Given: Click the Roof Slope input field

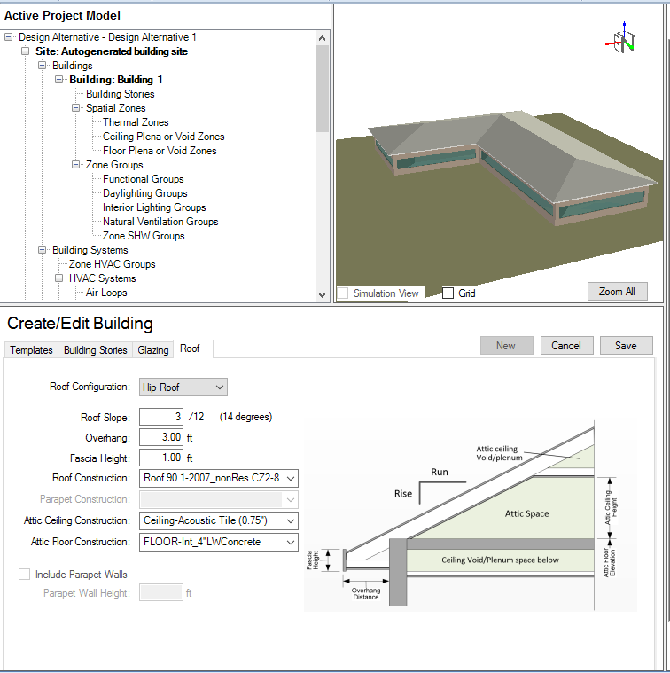Looking at the screenshot, I should tap(160, 417).
